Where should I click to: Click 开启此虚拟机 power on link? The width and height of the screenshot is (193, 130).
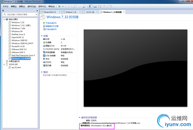[51, 23]
